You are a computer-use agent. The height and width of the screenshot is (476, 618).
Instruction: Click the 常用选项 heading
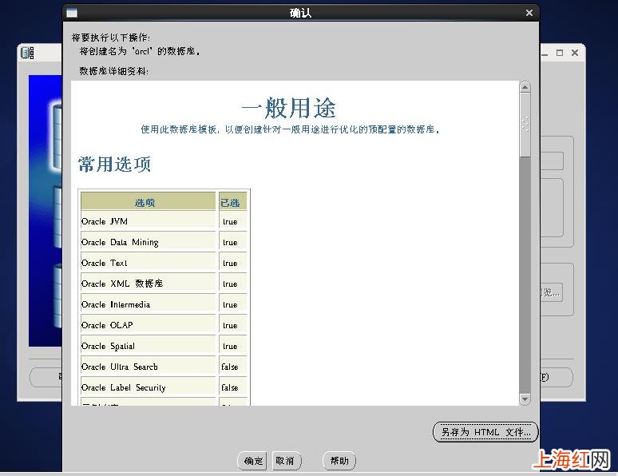[x=114, y=164]
